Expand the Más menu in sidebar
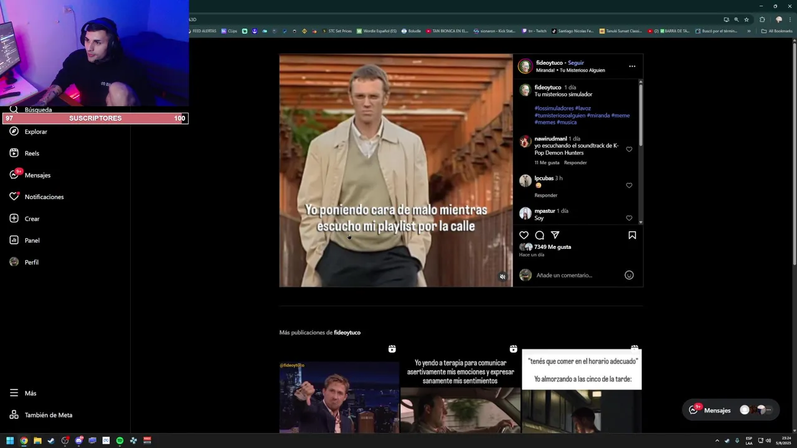The height and width of the screenshot is (448, 797). (23, 393)
